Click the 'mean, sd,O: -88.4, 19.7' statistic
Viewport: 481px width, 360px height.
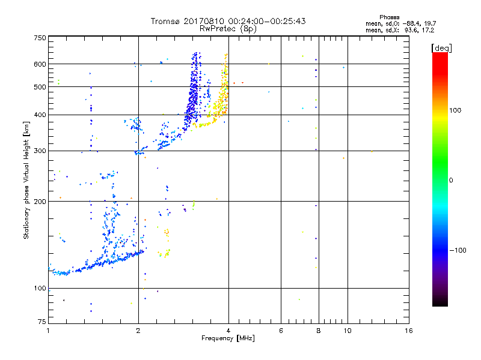pos(400,23)
